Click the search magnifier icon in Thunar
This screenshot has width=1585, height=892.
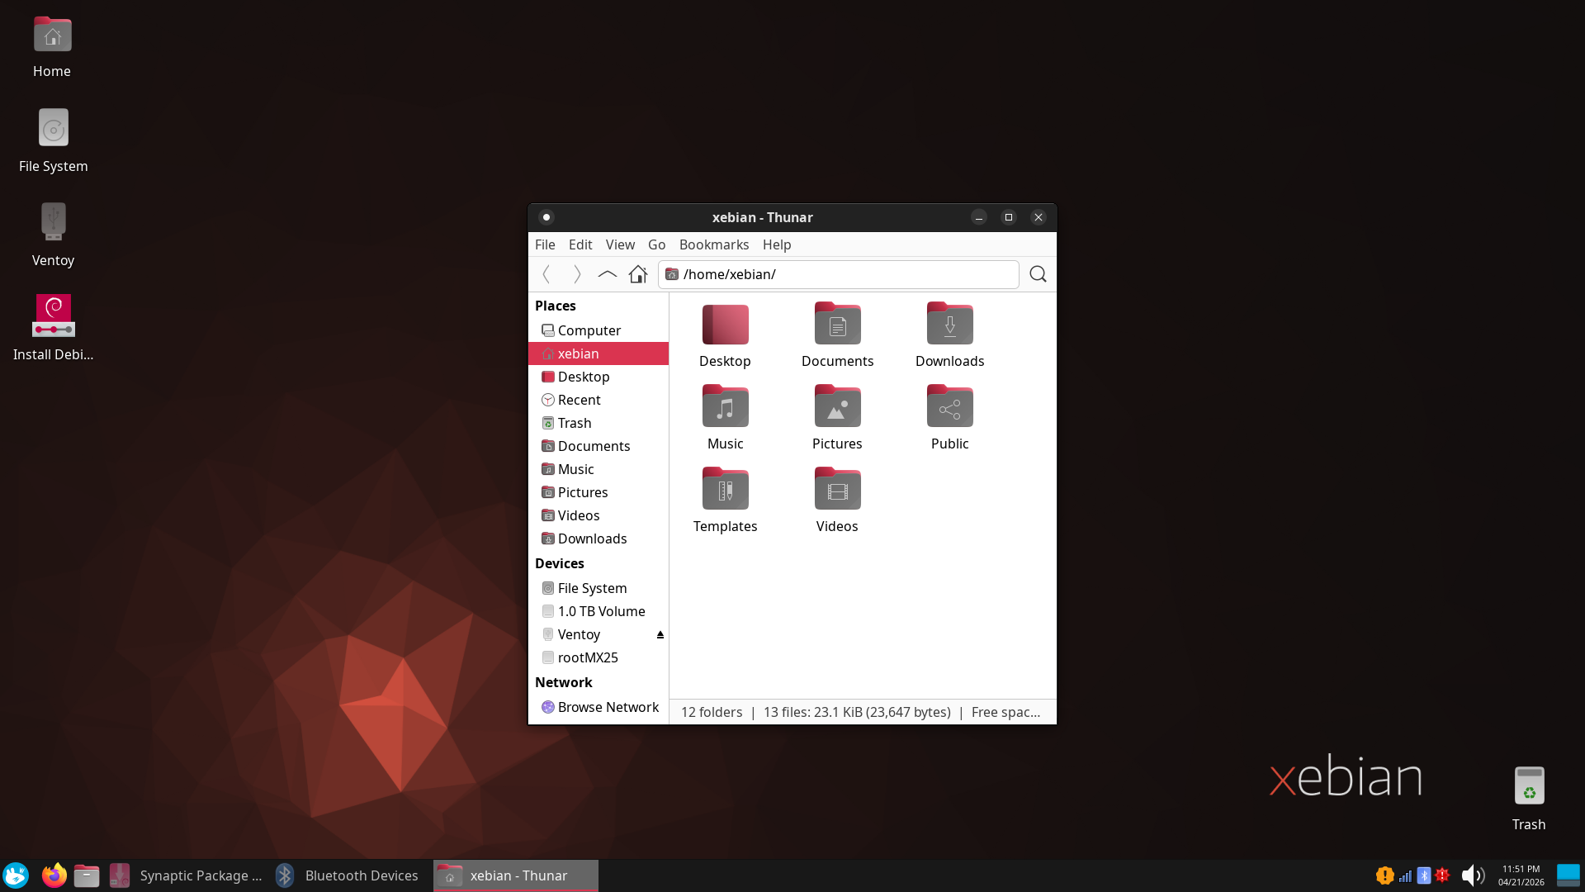click(x=1038, y=274)
